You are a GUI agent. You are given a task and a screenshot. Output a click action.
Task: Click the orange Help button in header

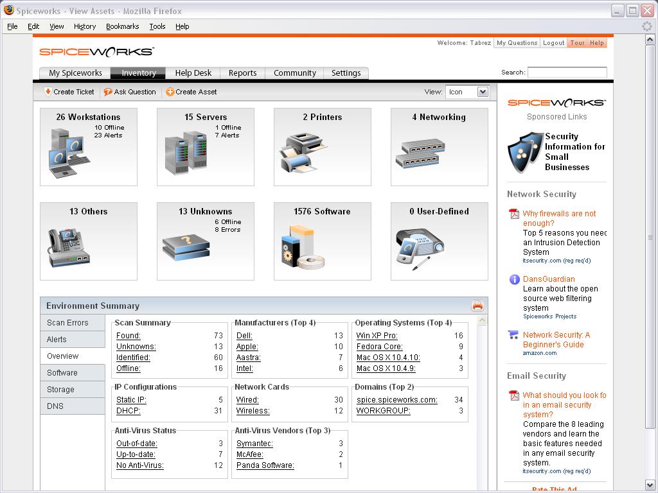pos(597,43)
